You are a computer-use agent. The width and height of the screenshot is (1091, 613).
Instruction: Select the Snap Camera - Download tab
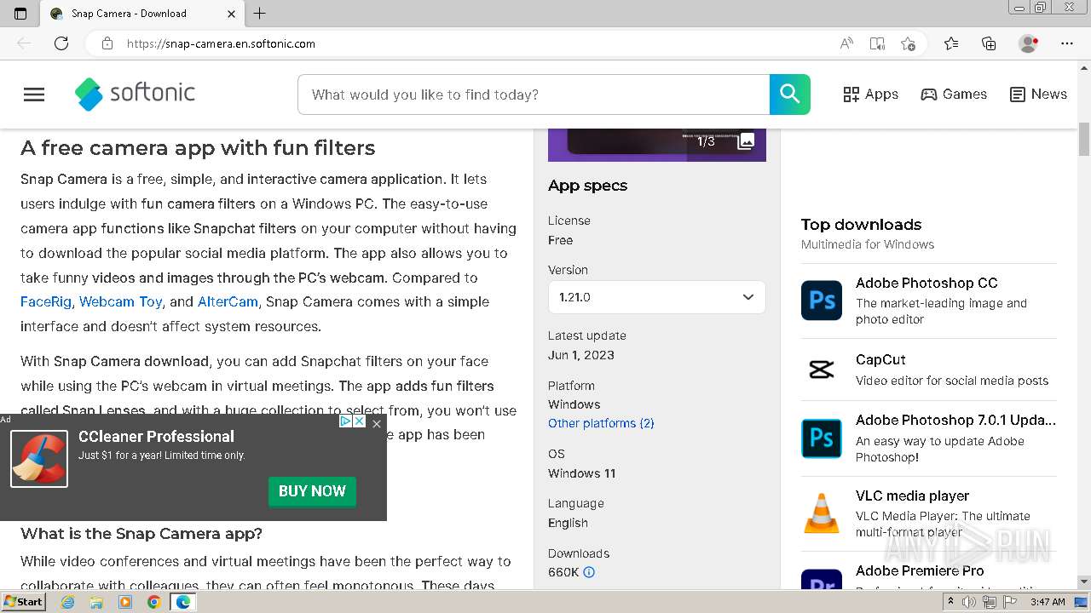142,14
